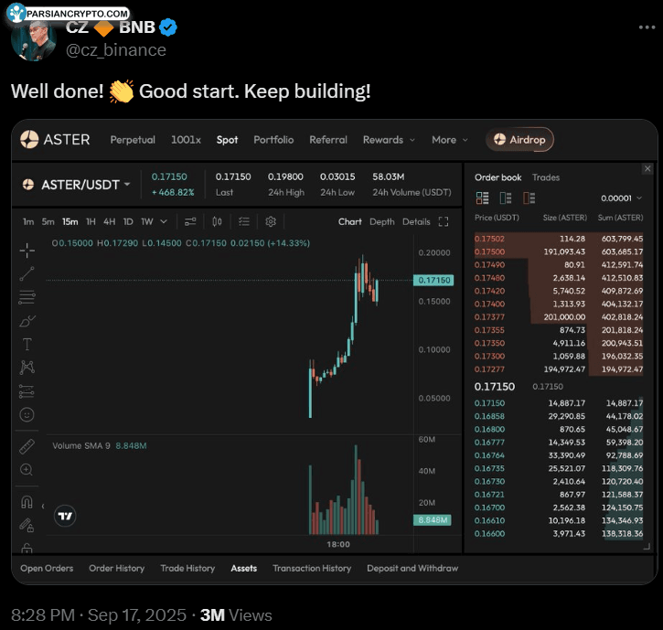Click ask price 0.17500 in order book
663x630 pixels.
click(x=489, y=252)
